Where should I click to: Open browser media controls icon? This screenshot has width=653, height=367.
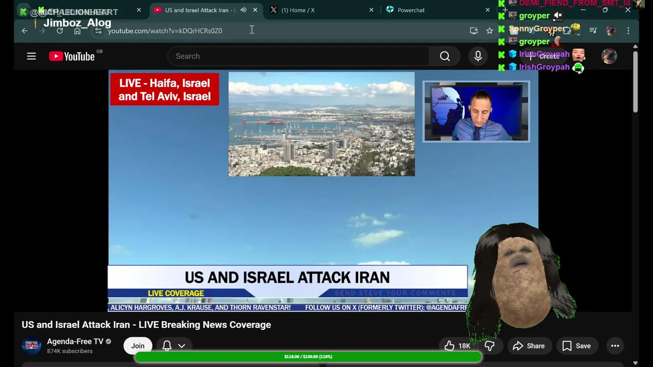tap(593, 31)
